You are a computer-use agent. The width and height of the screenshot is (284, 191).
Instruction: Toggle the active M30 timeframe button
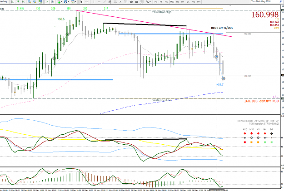click(172, 2)
